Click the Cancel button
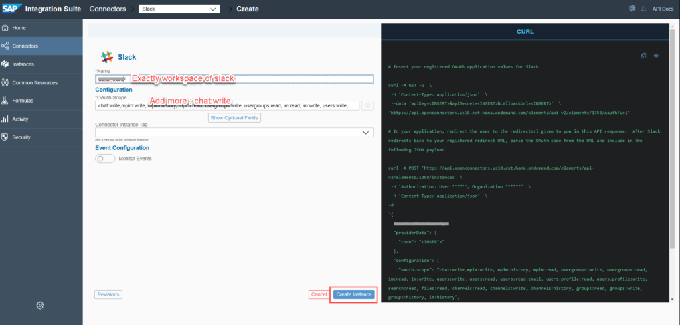680x325 pixels. tap(319, 294)
